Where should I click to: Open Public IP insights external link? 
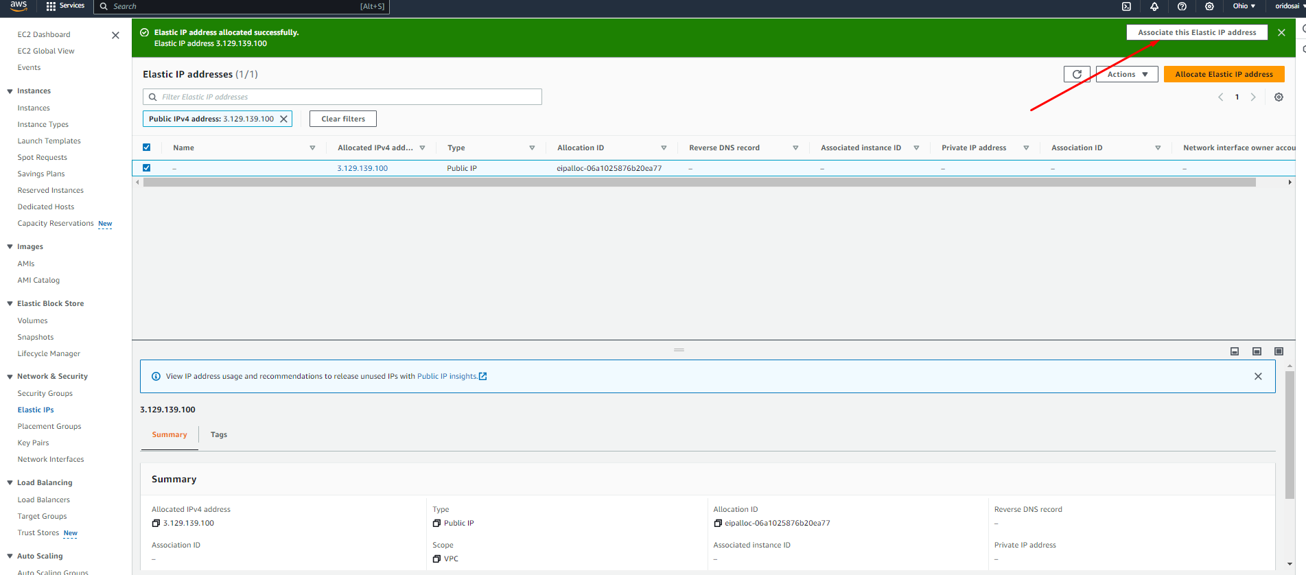click(452, 376)
